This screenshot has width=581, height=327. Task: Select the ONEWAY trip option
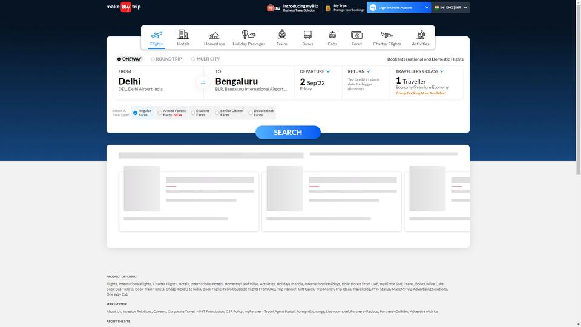130,59
